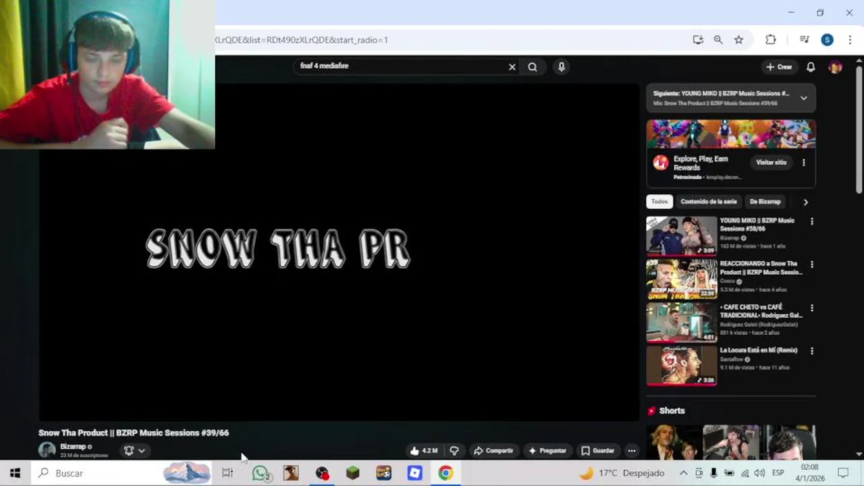Click the Shorts section heading
The image size is (864, 486).
click(x=672, y=410)
